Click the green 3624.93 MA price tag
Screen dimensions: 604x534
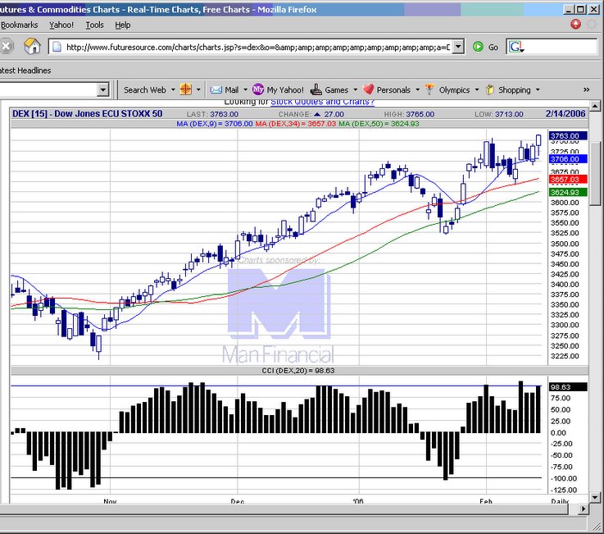tap(568, 192)
